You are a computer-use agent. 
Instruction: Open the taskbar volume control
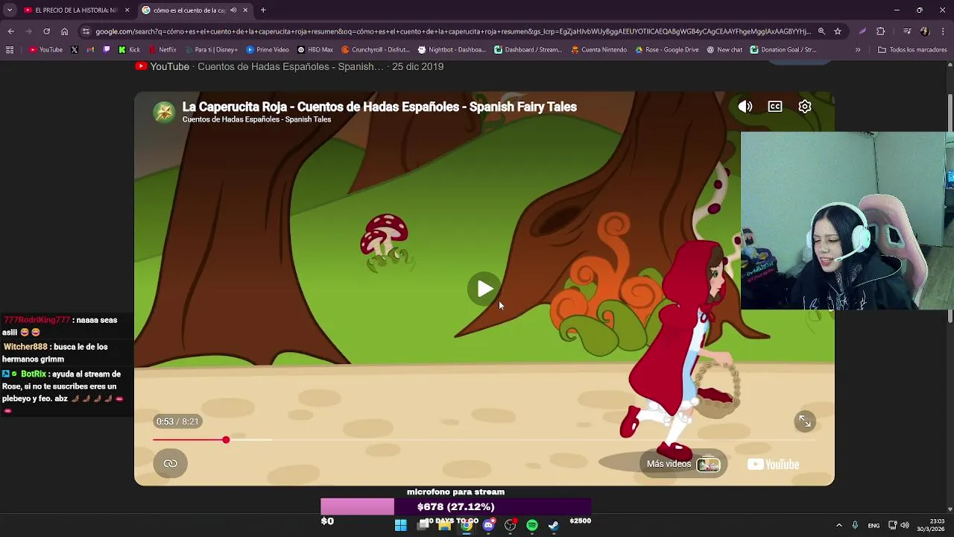coord(905,526)
